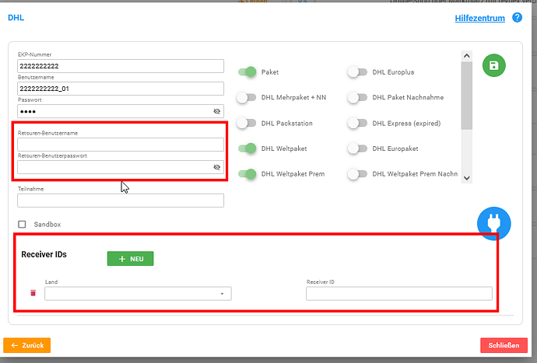
Task: Enable the DHL Mehrpaket + NN toggle
Action: point(247,97)
